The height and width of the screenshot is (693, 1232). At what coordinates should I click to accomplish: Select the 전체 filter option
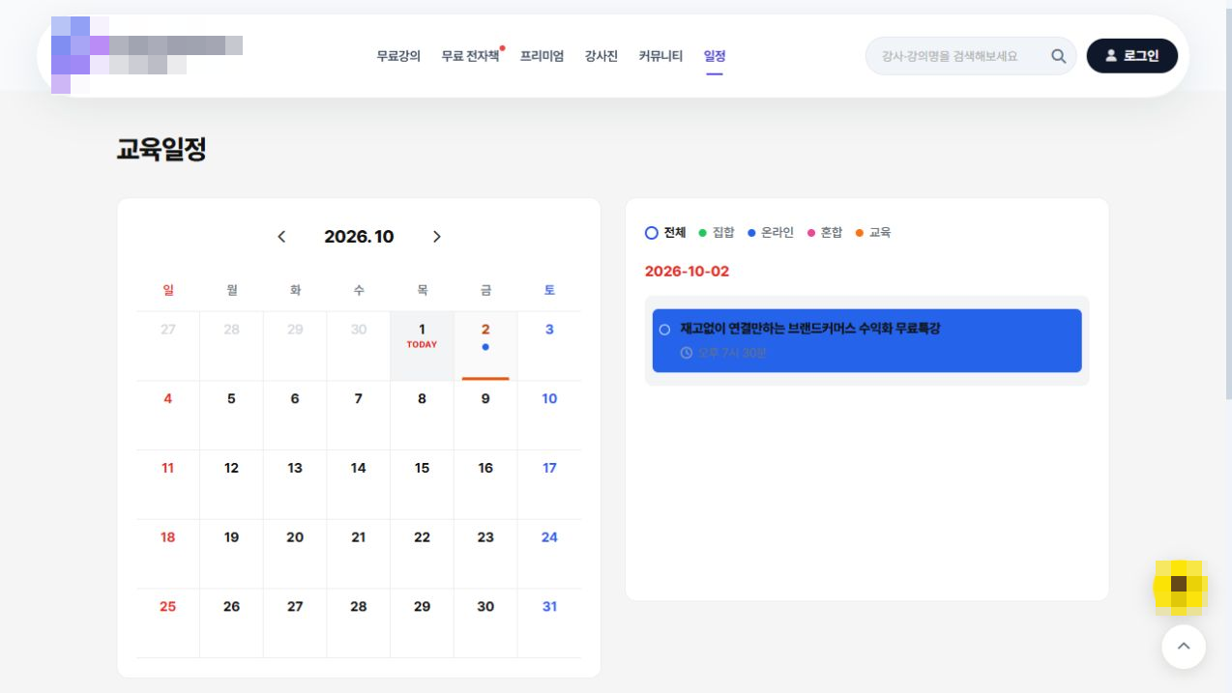pos(665,233)
